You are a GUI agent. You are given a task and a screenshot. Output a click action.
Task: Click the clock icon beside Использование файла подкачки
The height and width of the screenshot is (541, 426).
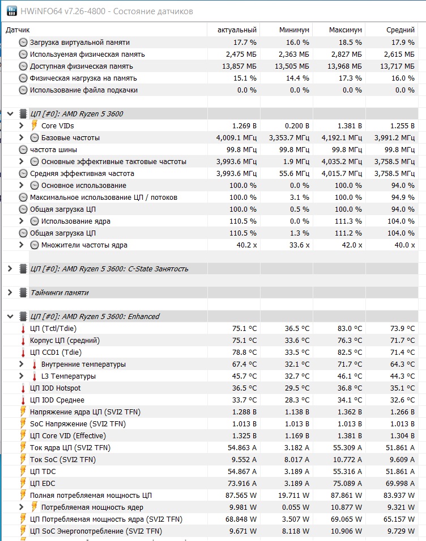pyautogui.click(x=23, y=90)
